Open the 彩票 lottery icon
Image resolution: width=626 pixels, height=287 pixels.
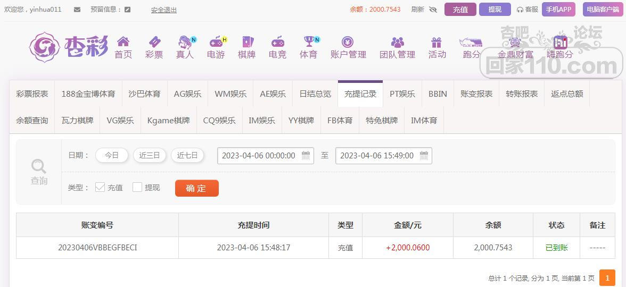(x=154, y=42)
